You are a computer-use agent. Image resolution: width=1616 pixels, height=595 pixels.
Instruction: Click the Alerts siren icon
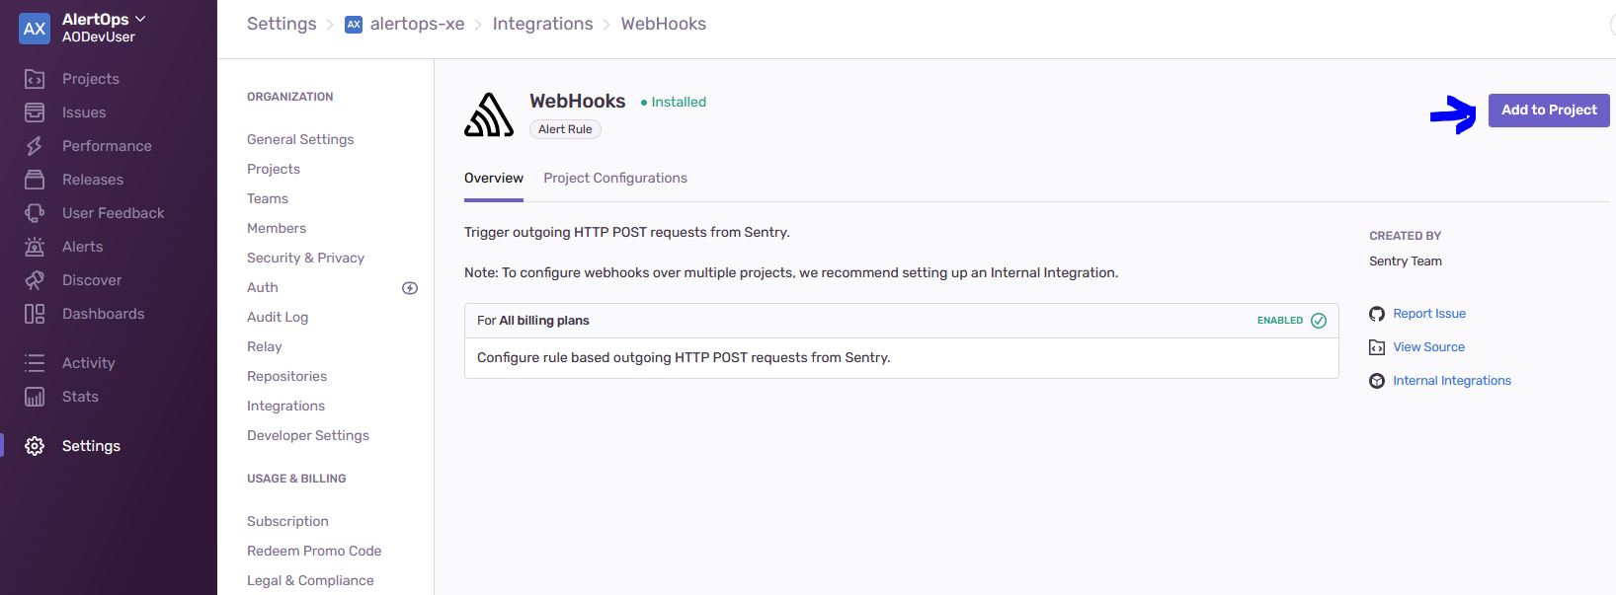tap(35, 247)
